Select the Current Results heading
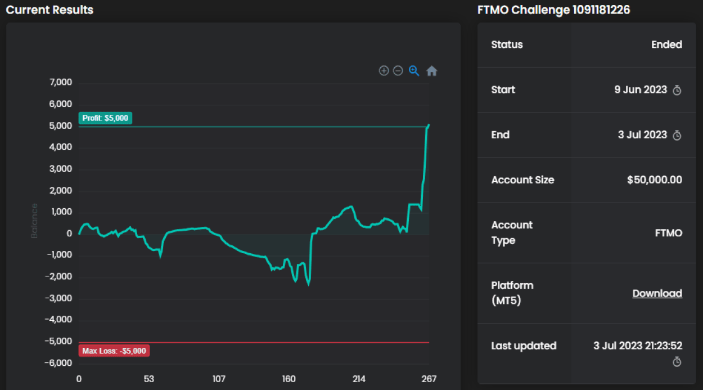 pos(49,10)
